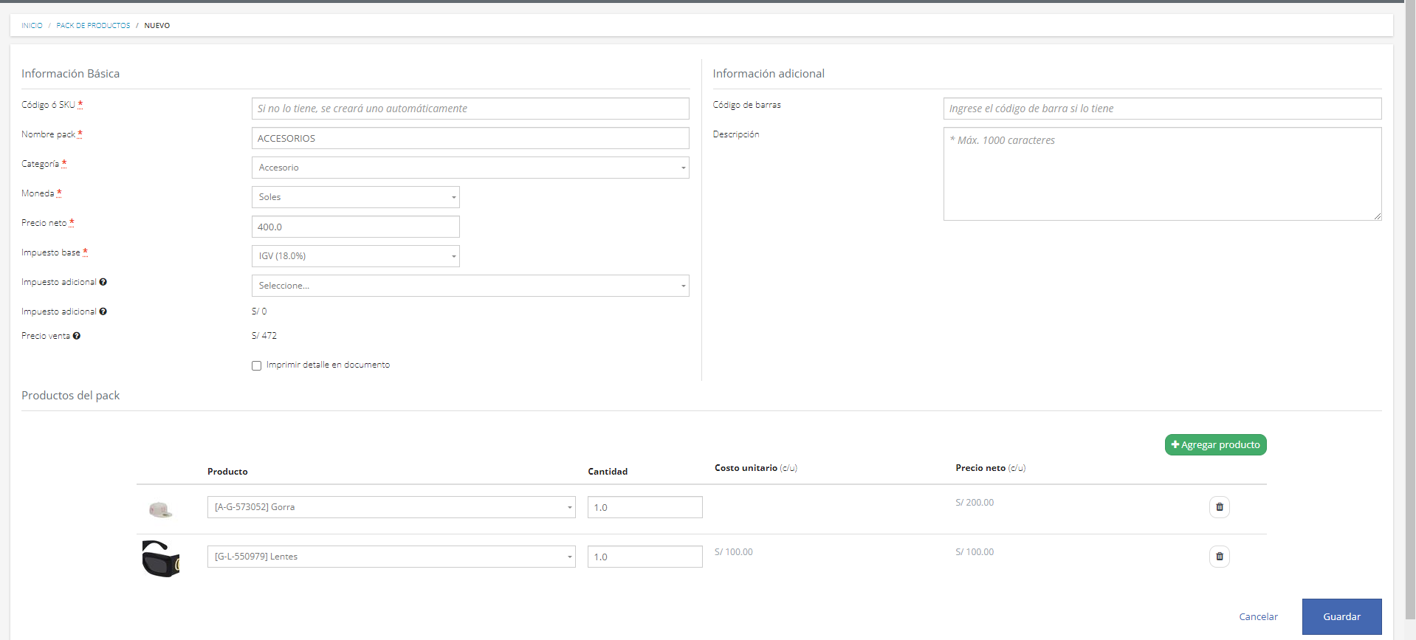Check Imprimir detalle en documento
1416x640 pixels.
[256, 365]
